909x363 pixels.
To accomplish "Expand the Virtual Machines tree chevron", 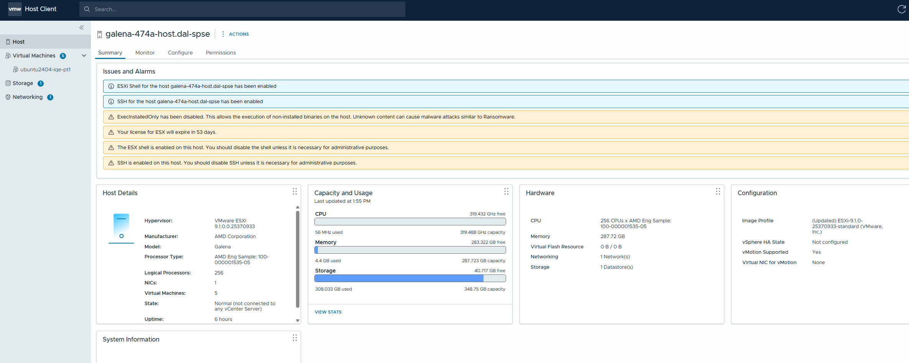I will tap(84, 56).
